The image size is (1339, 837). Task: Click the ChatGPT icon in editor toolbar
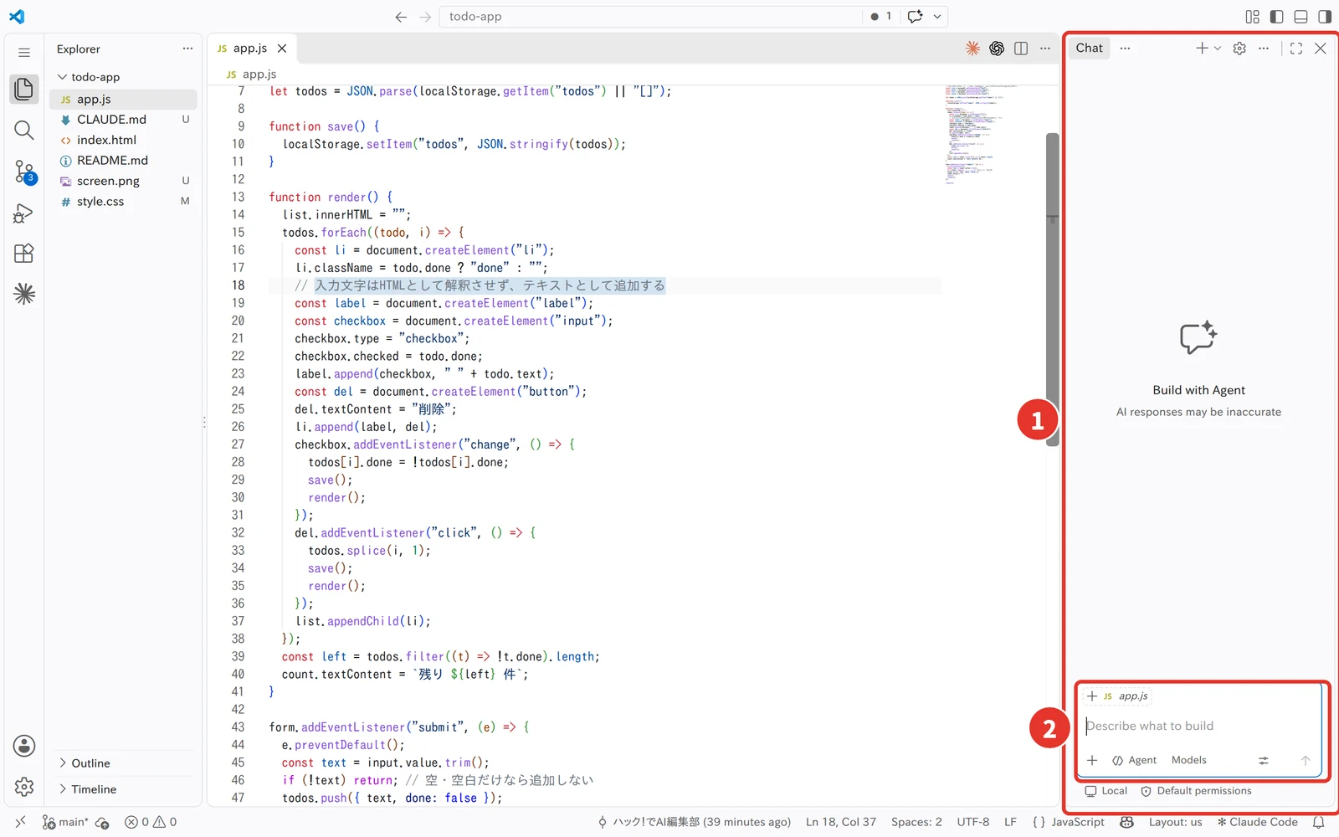997,49
